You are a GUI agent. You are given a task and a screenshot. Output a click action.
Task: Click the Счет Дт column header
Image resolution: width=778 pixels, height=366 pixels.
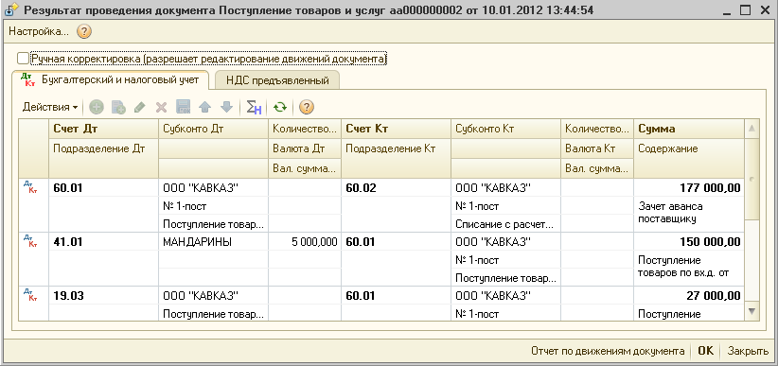[x=103, y=129]
